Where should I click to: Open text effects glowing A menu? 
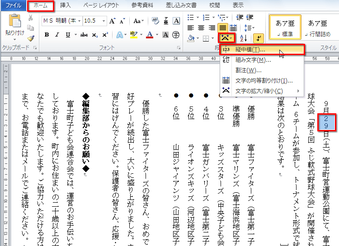tap(121, 35)
